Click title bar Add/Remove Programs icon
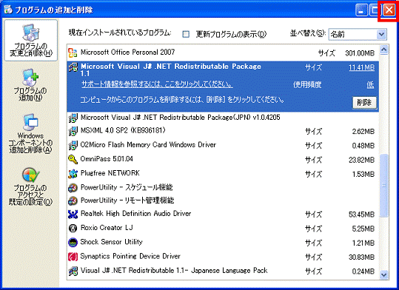The width and height of the screenshot is (399, 290). tap(8, 10)
